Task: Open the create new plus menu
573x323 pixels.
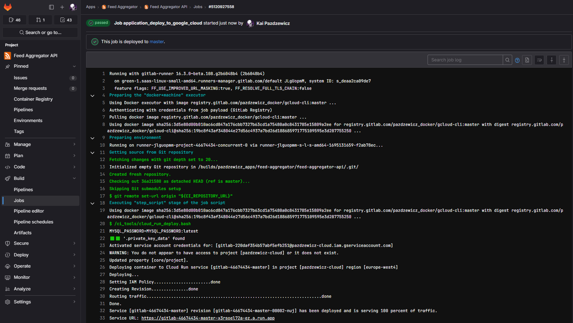Action: pos(62,7)
